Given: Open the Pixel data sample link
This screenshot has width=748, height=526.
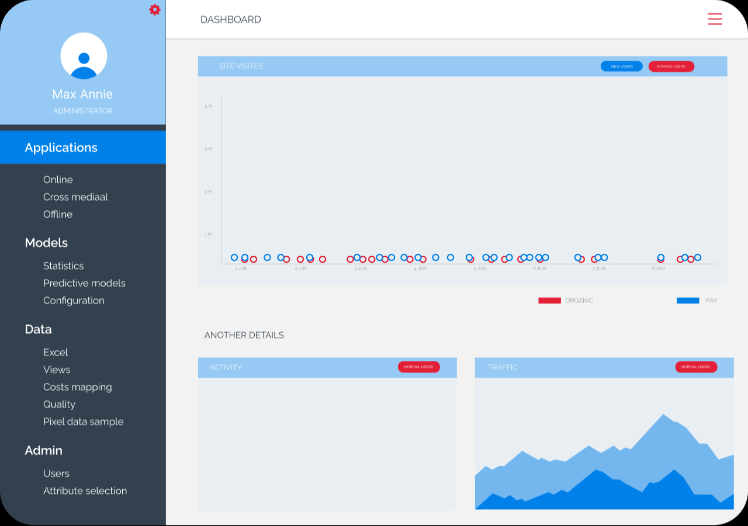Looking at the screenshot, I should (83, 422).
